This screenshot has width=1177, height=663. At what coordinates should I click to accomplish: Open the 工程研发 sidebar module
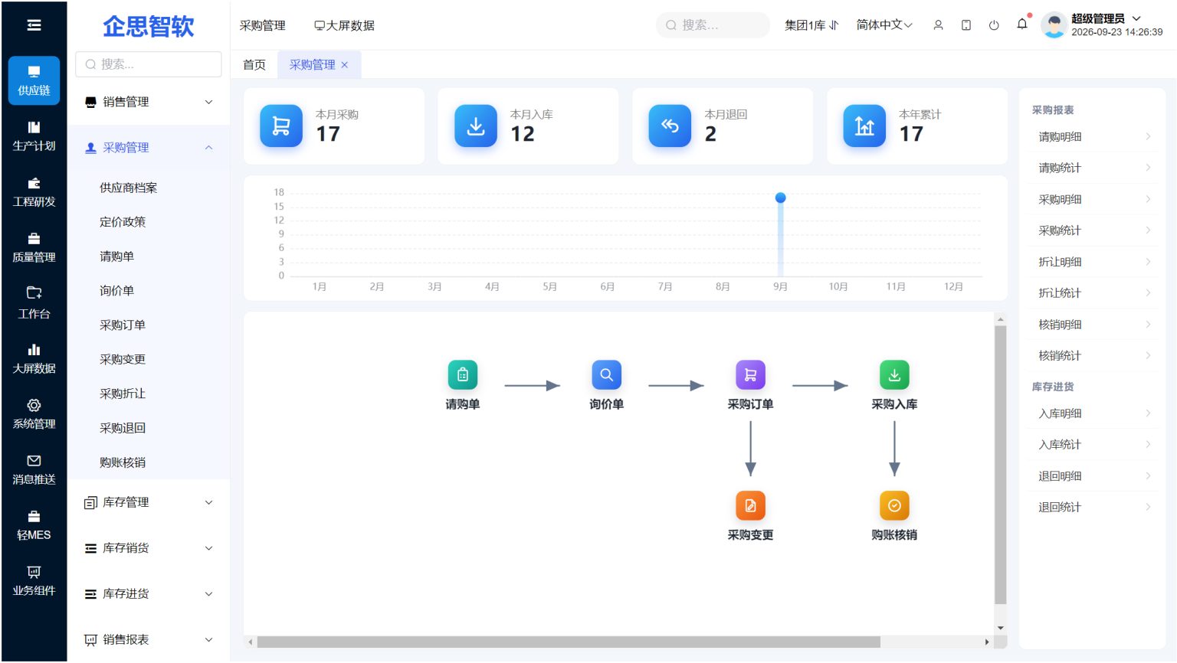(34, 192)
